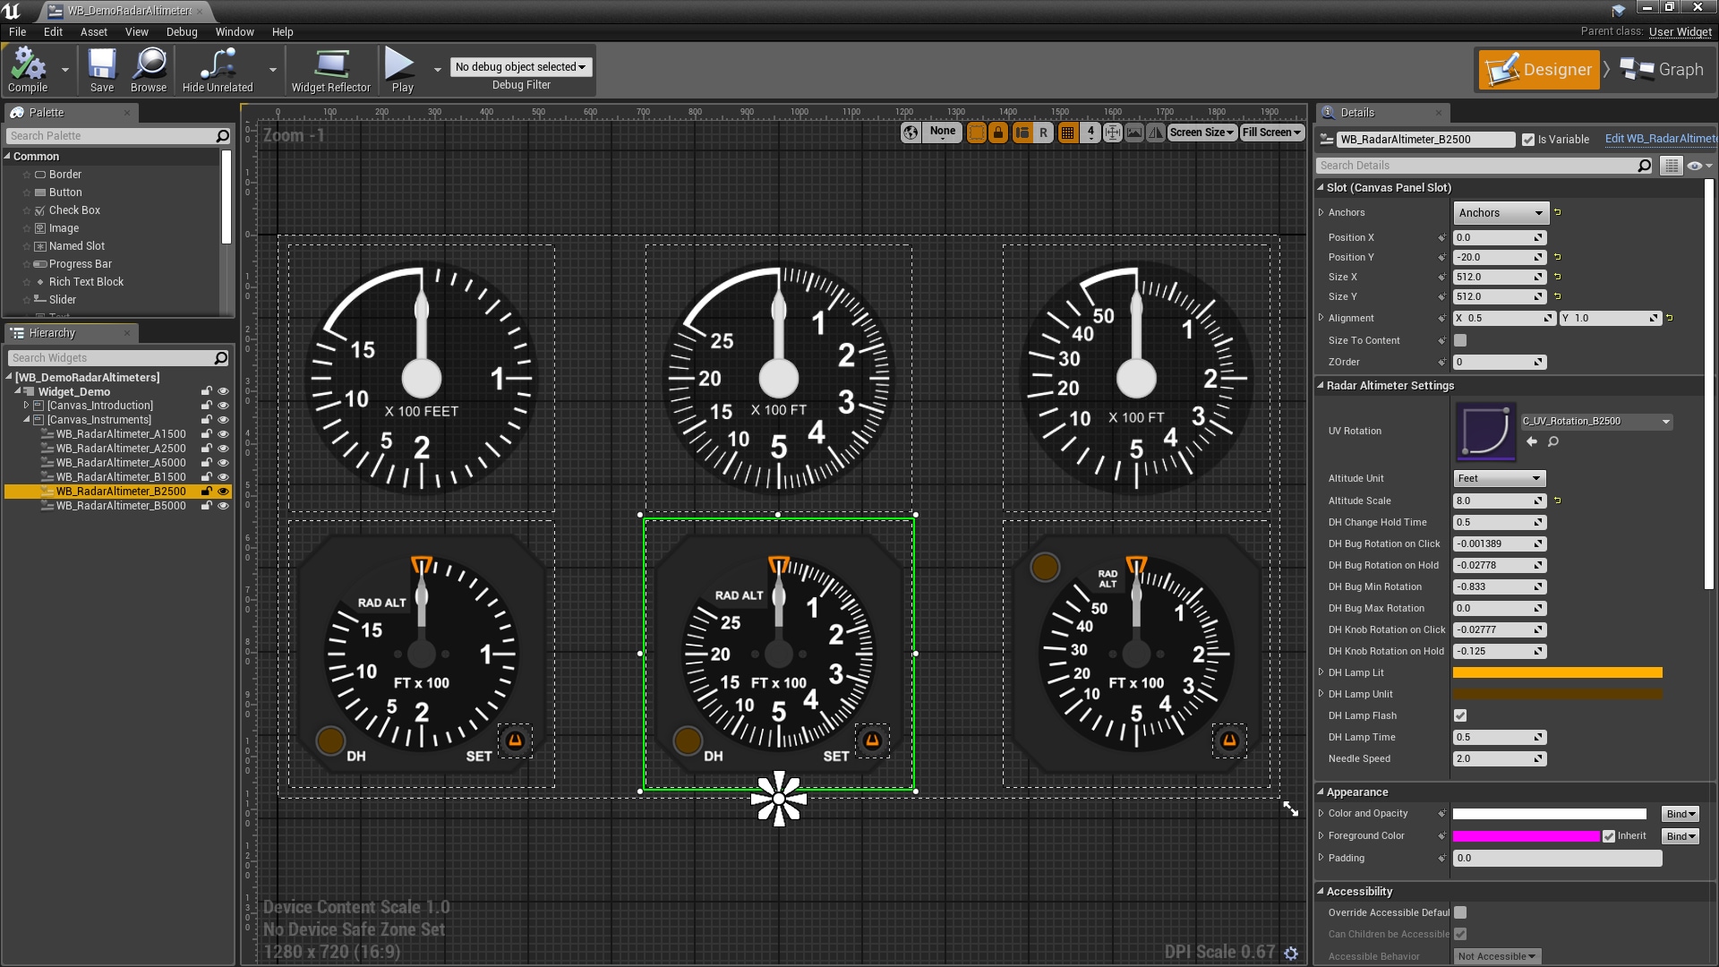
Task: Collapse the Canvas_Instruments hierarchy node
Action: (x=27, y=419)
